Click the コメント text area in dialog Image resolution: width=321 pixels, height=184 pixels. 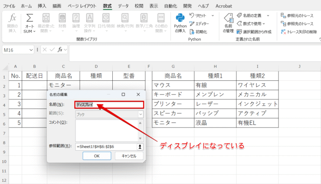[x=106, y=129]
